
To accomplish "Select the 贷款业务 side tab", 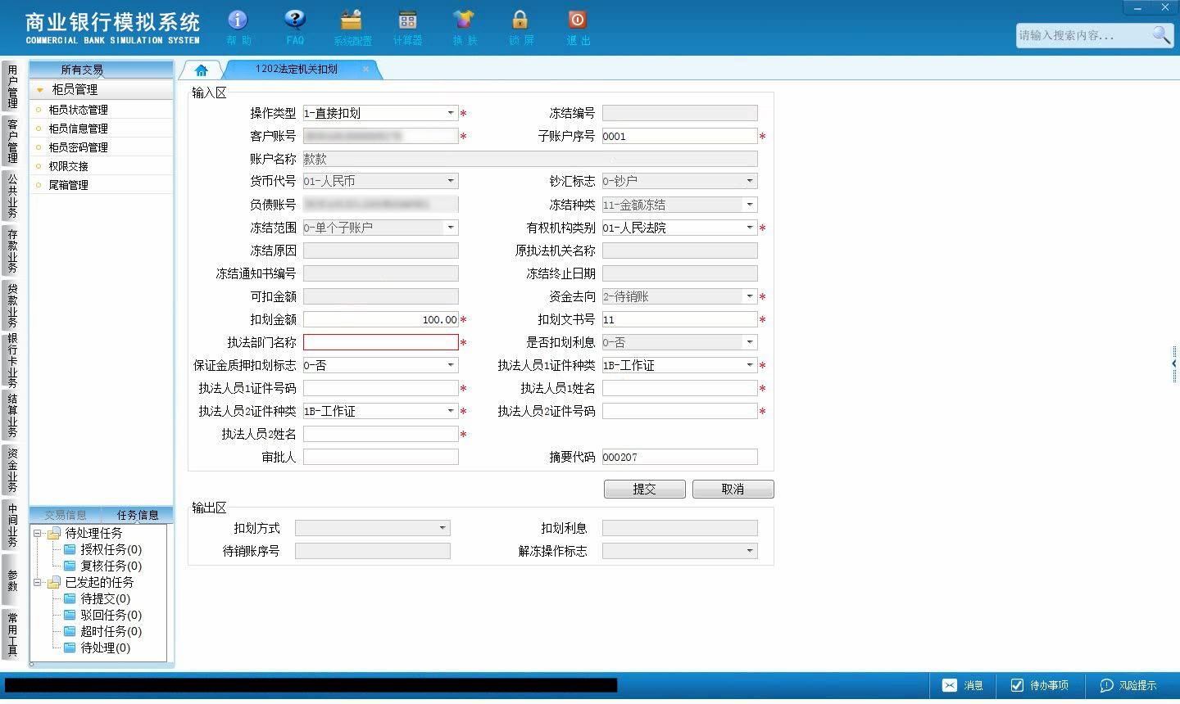I will (11, 305).
